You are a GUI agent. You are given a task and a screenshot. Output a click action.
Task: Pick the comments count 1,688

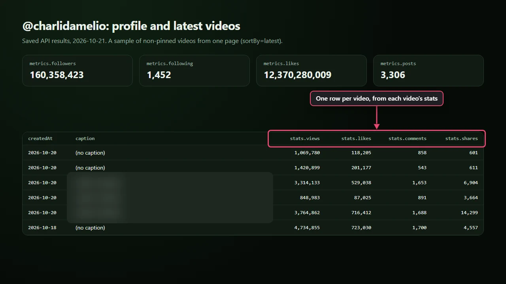click(419, 213)
